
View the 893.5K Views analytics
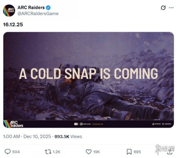pyautogui.click(x=68, y=137)
